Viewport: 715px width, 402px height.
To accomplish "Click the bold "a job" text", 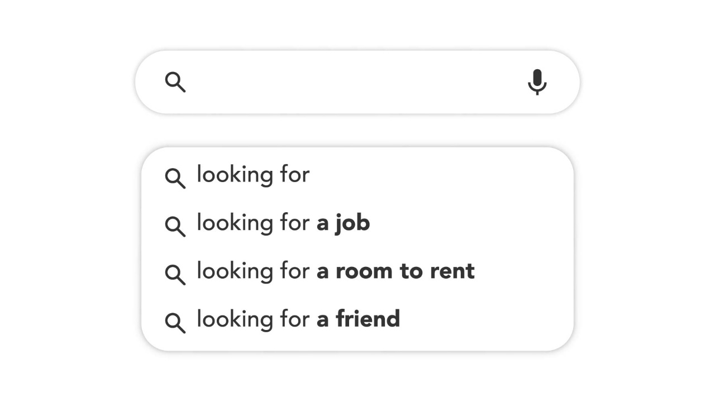I will pos(343,223).
